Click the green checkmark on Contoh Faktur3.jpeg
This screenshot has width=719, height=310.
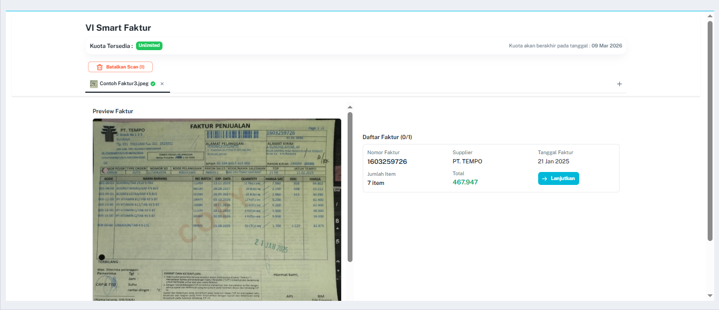153,84
